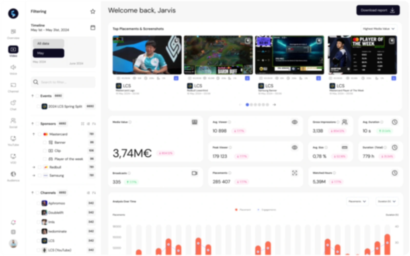Focus the Search to filter field

point(63,82)
